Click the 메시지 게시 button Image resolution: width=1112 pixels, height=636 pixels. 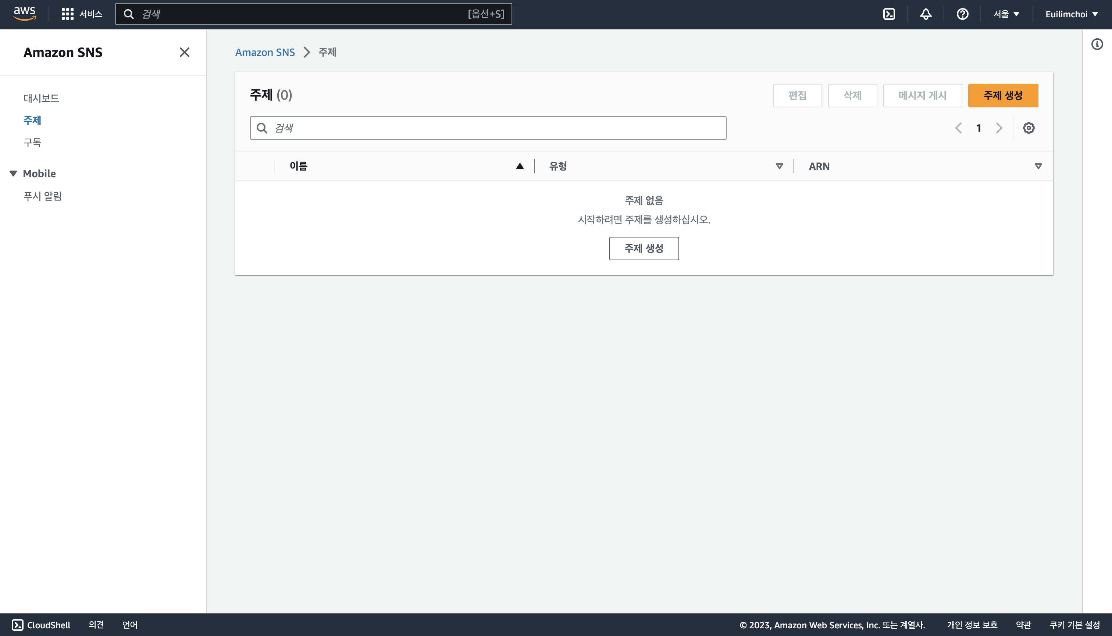[x=922, y=95]
